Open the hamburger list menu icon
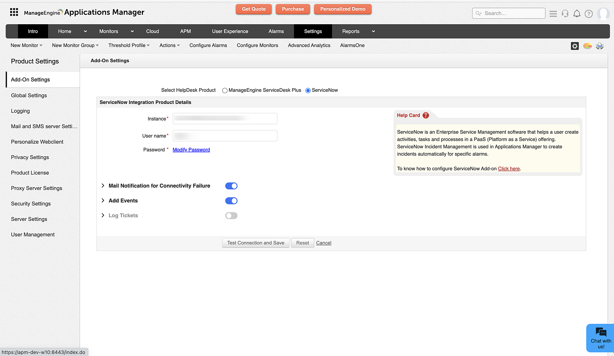 553,14
